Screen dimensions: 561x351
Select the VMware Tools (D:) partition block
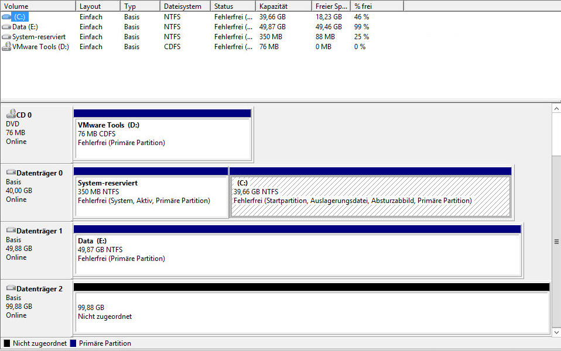coord(163,135)
